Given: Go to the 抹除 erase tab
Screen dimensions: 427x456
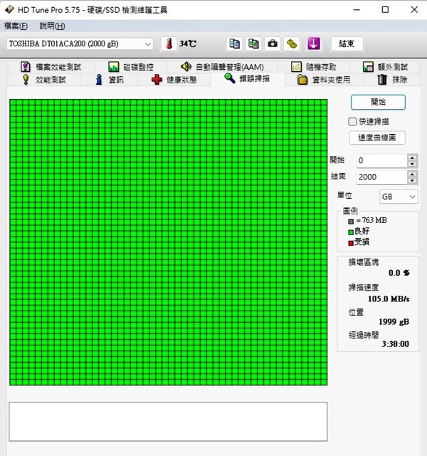Looking at the screenshot, I should click(x=392, y=79).
